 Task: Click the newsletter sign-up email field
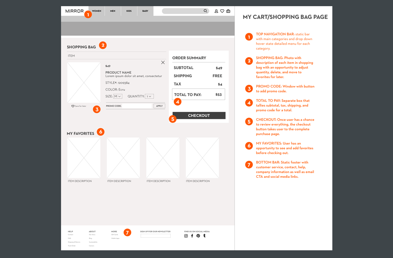pyautogui.click(x=156, y=236)
